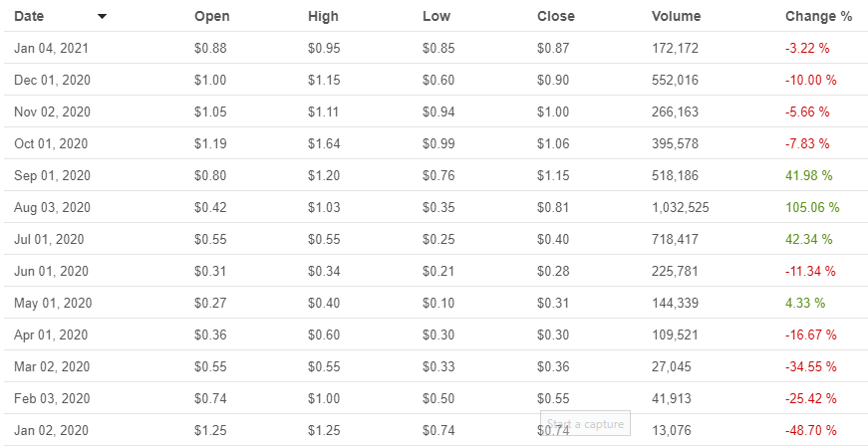Screen dimensions: 868x448
Task: Sort by the Open column header
Action: pyautogui.click(x=211, y=16)
